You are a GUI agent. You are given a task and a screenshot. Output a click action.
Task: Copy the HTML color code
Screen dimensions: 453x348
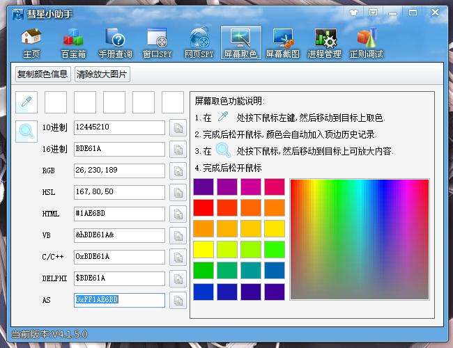click(x=178, y=214)
